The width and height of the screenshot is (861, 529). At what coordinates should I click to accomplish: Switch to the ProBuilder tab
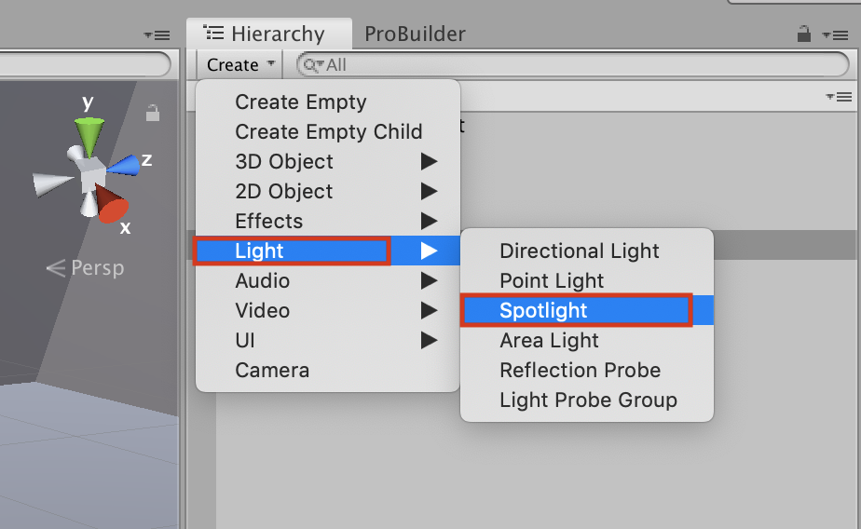pos(415,34)
